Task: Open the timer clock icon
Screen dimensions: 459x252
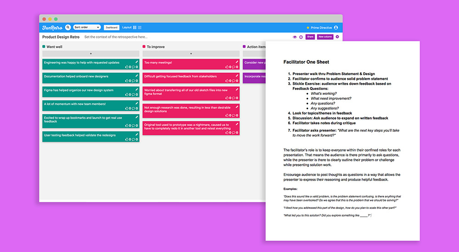Action: tap(301, 37)
